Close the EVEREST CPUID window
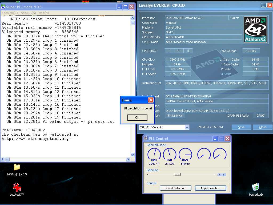273x205 pixels. point(270,5)
